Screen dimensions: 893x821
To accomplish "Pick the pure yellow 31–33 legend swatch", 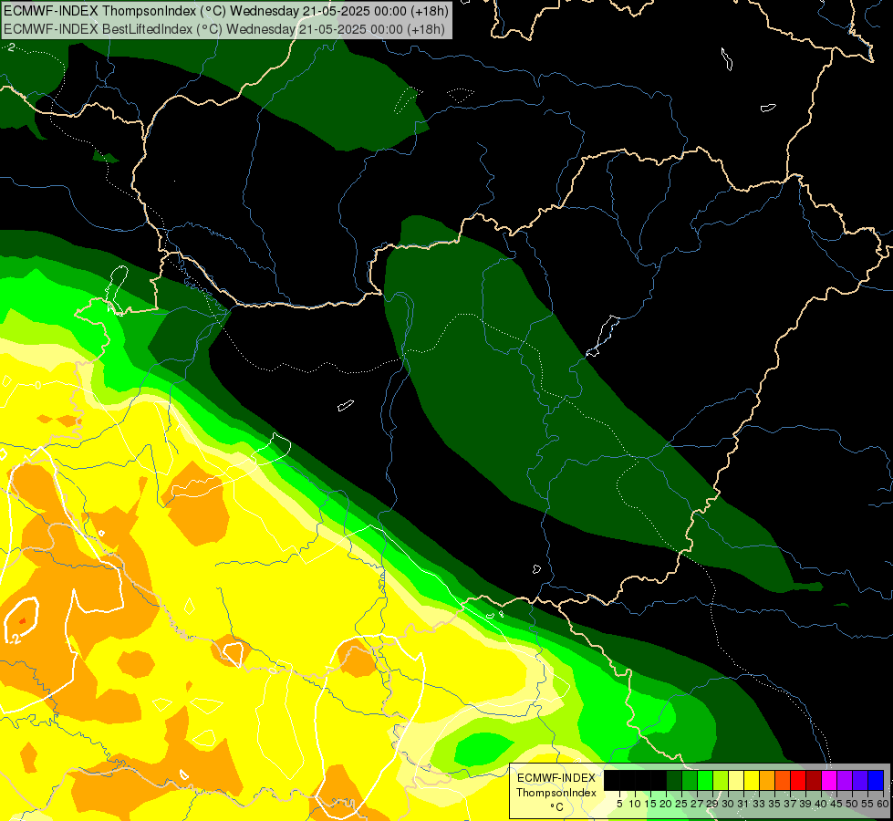I will (752, 780).
